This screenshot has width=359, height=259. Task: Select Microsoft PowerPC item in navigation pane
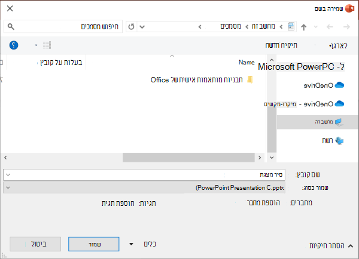tap(301, 67)
